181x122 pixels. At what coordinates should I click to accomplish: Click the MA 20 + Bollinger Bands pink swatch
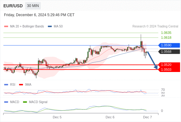click(6, 27)
